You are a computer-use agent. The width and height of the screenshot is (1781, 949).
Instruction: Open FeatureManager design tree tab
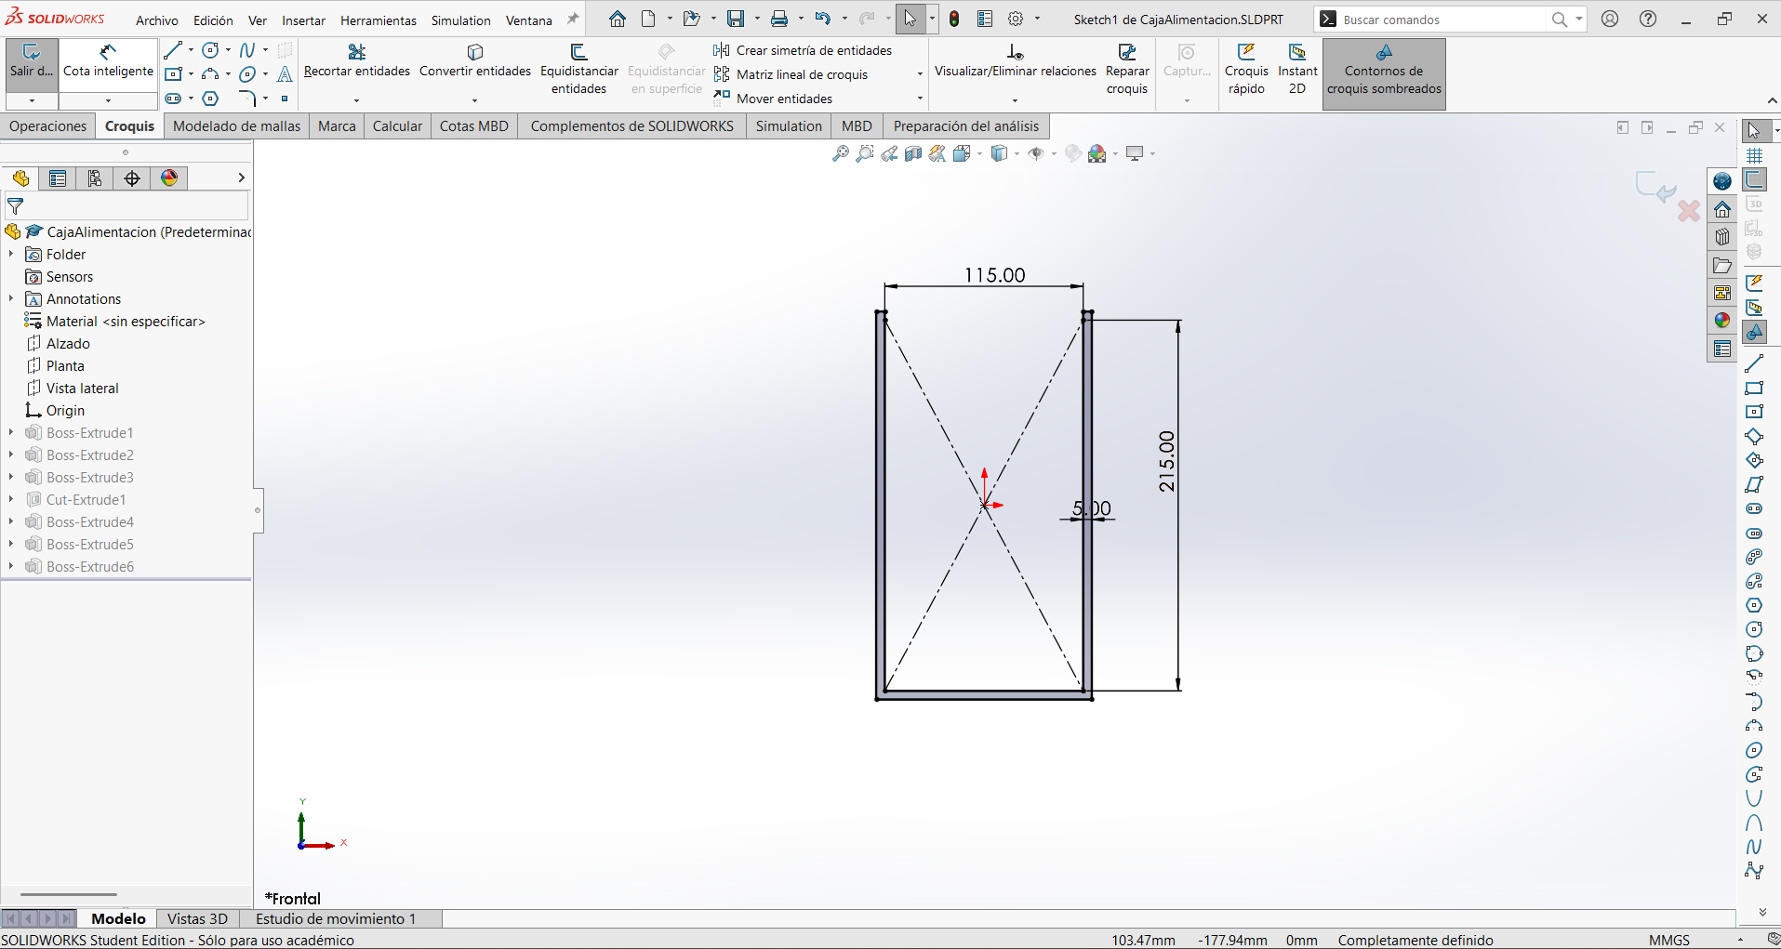point(20,178)
